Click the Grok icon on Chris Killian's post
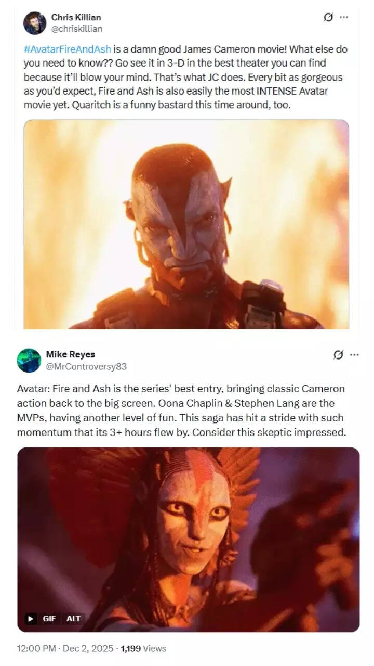 (x=328, y=17)
